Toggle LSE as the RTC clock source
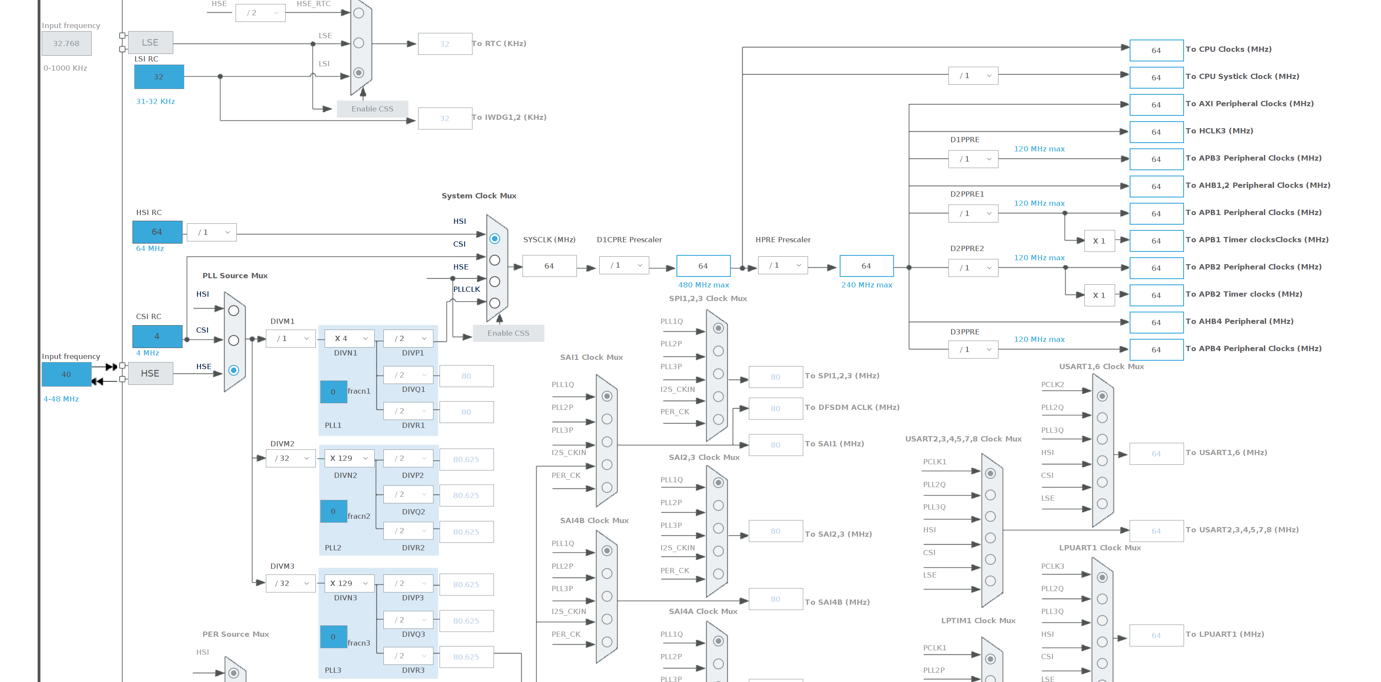 click(x=358, y=43)
